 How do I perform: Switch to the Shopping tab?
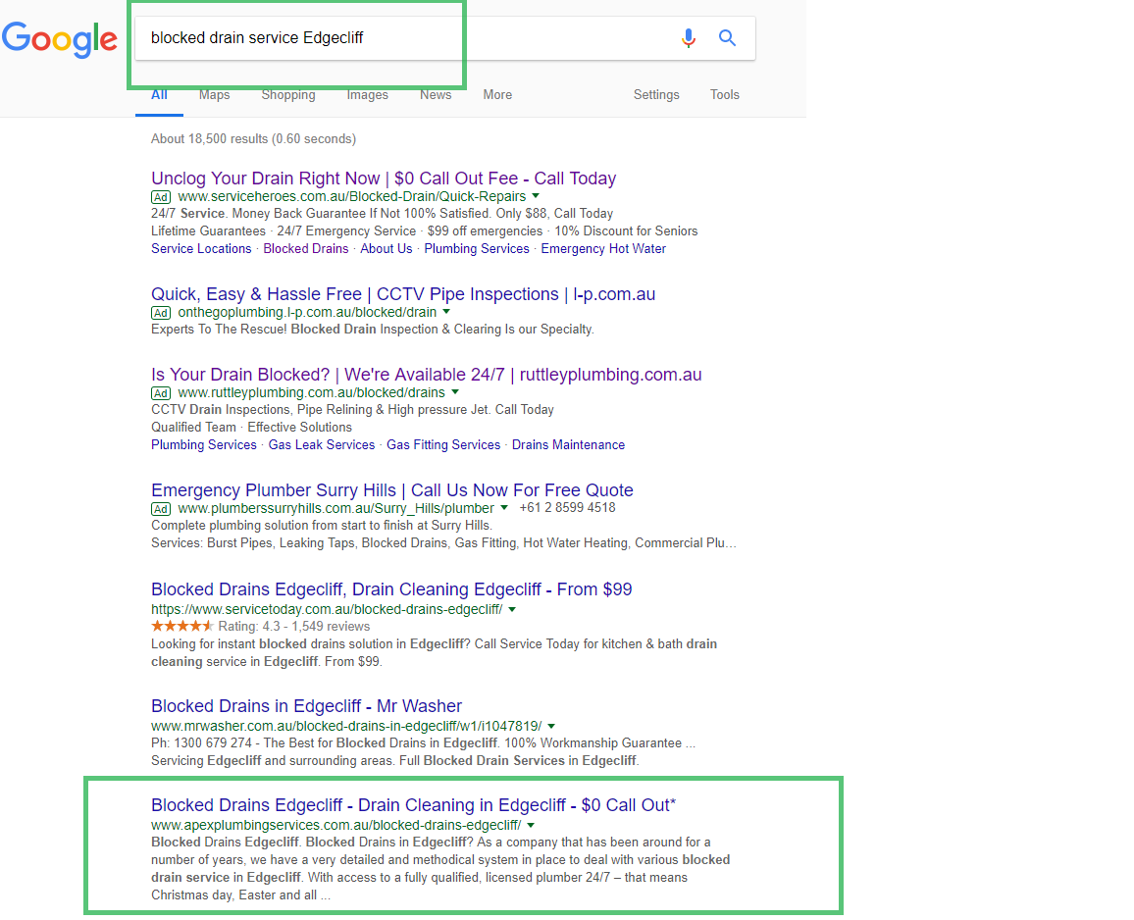(287, 95)
